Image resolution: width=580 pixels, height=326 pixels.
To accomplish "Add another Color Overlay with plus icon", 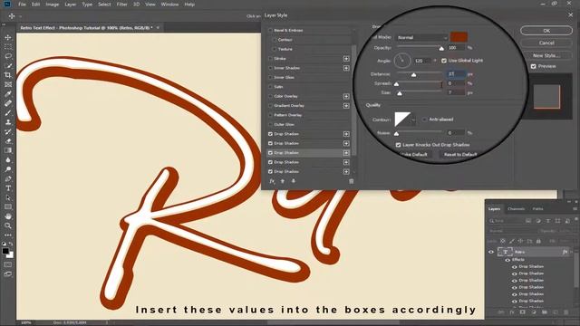I will (346, 97).
